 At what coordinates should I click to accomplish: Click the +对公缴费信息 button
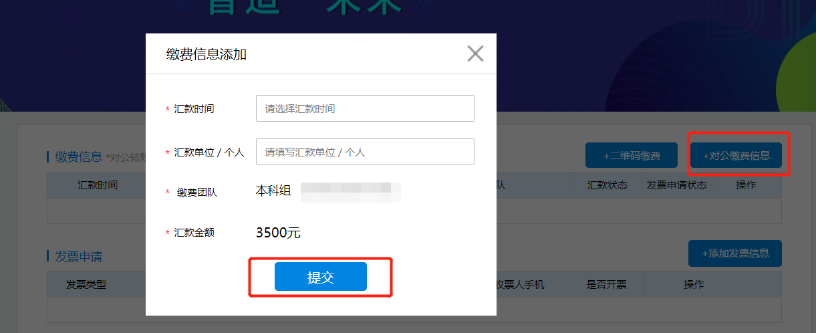[x=736, y=156]
